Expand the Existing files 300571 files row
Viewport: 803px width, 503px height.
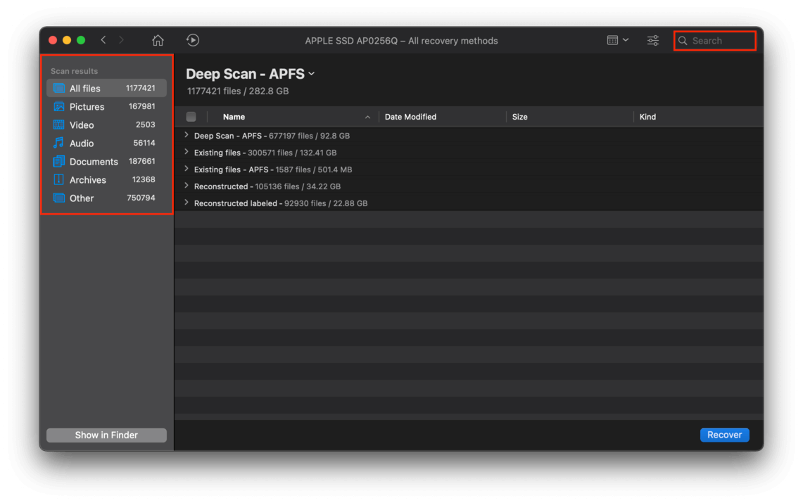pos(186,153)
